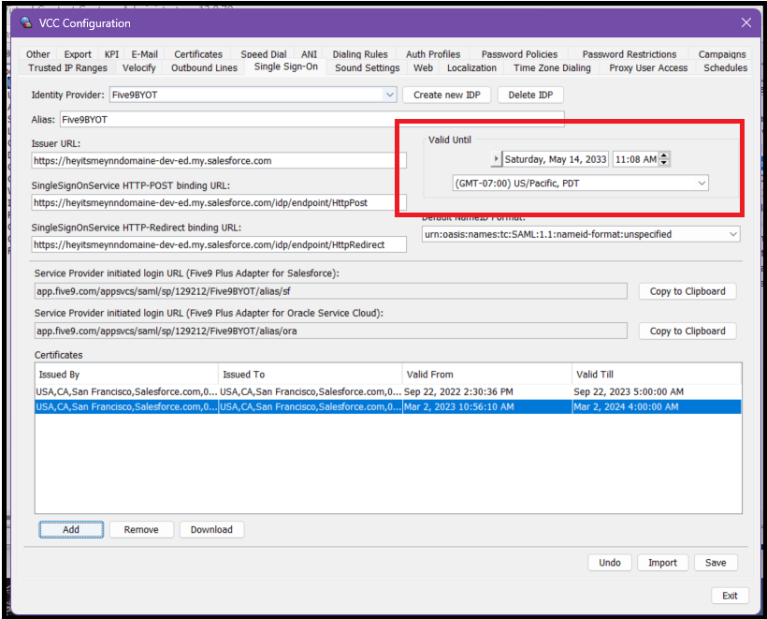Image resolution: width=767 pixels, height=619 pixels.
Task: Expand the US/Pacific time zone dropdown
Action: 702,184
